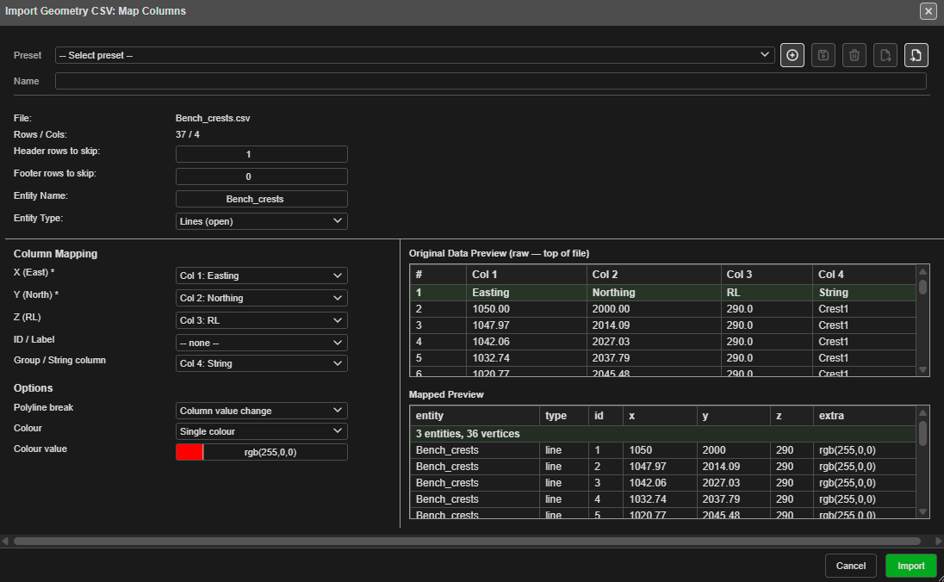
Task: Click the Col 4 header in original preview
Action: tap(864, 275)
